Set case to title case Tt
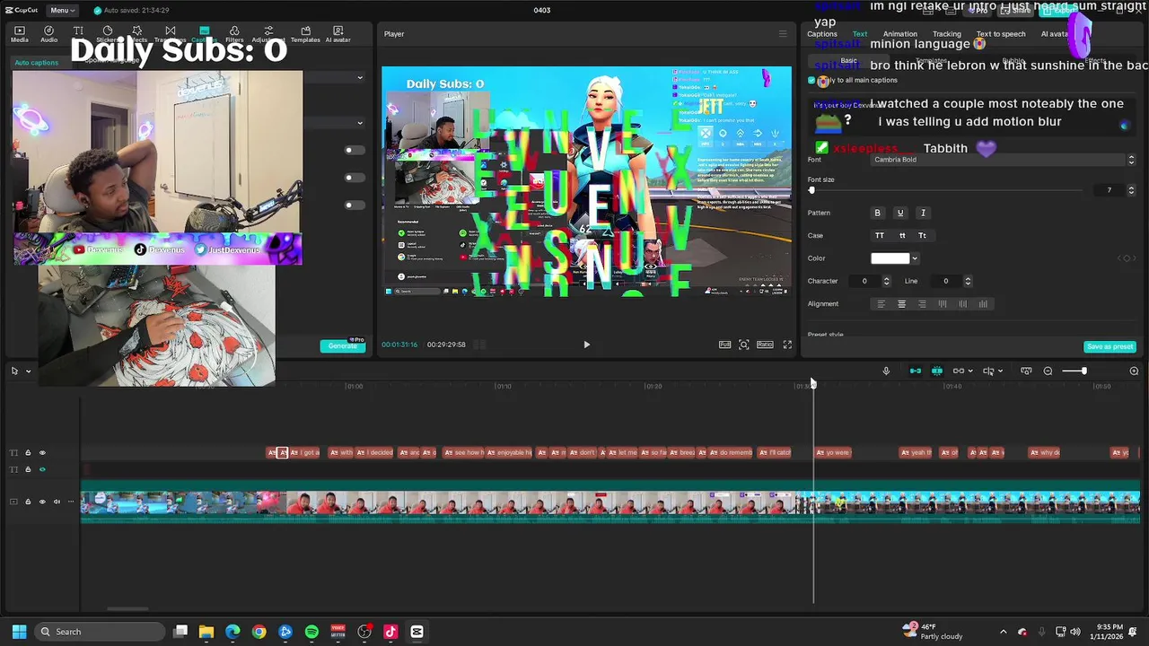This screenshot has width=1149, height=646. 922,235
